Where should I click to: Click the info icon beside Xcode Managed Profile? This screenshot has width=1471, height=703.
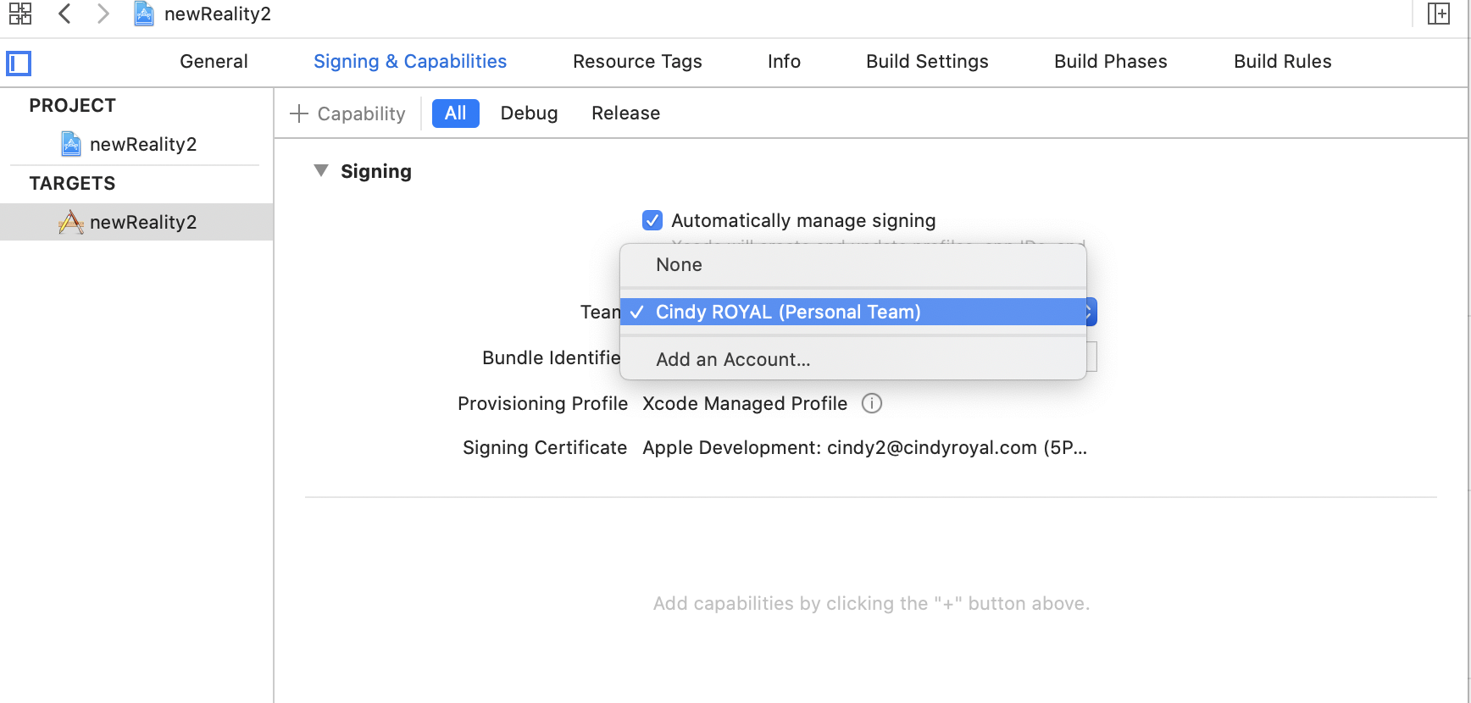point(871,403)
